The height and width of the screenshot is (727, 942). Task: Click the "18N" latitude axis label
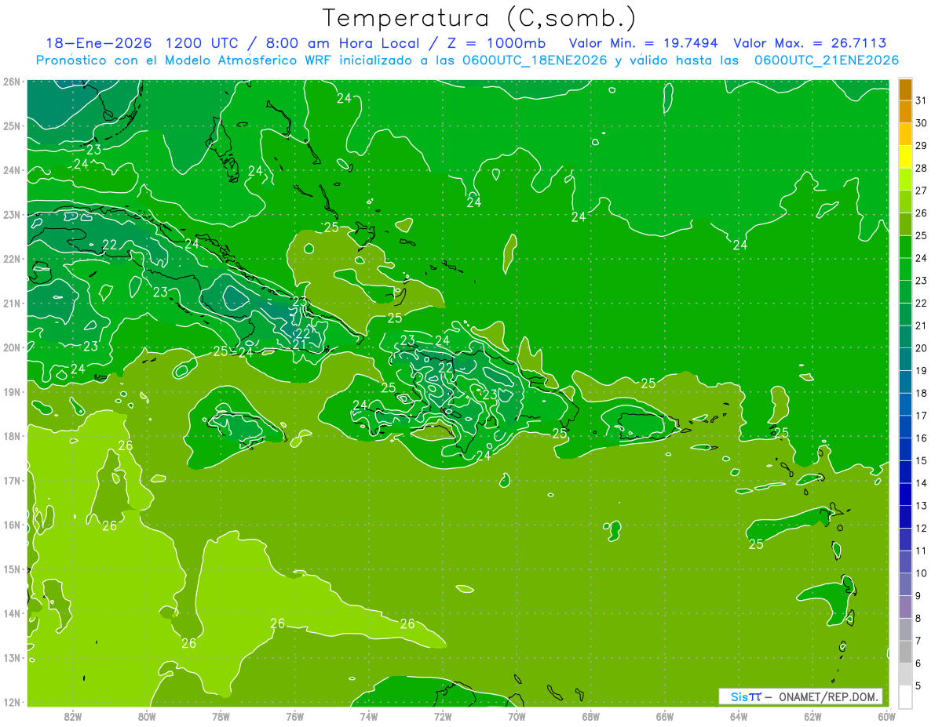coord(11,436)
